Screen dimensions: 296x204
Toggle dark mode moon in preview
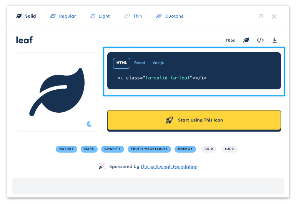coord(90,123)
